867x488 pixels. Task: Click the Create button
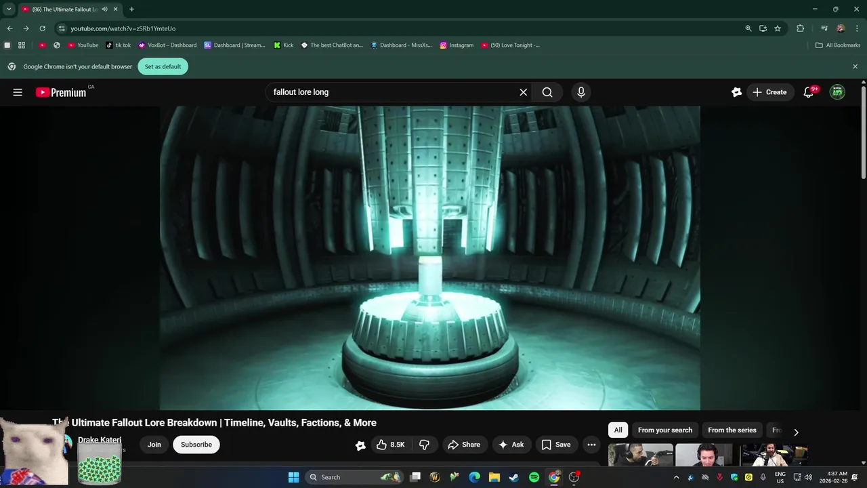click(x=770, y=92)
